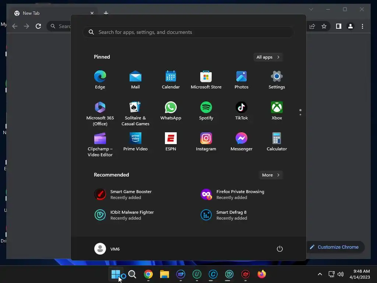Open Firefox from the taskbar
The width and height of the screenshot is (377, 283).
tap(262, 274)
